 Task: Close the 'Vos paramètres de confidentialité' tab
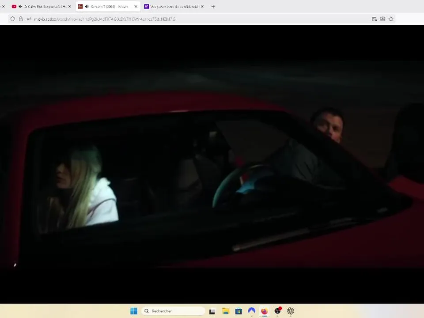point(202,7)
